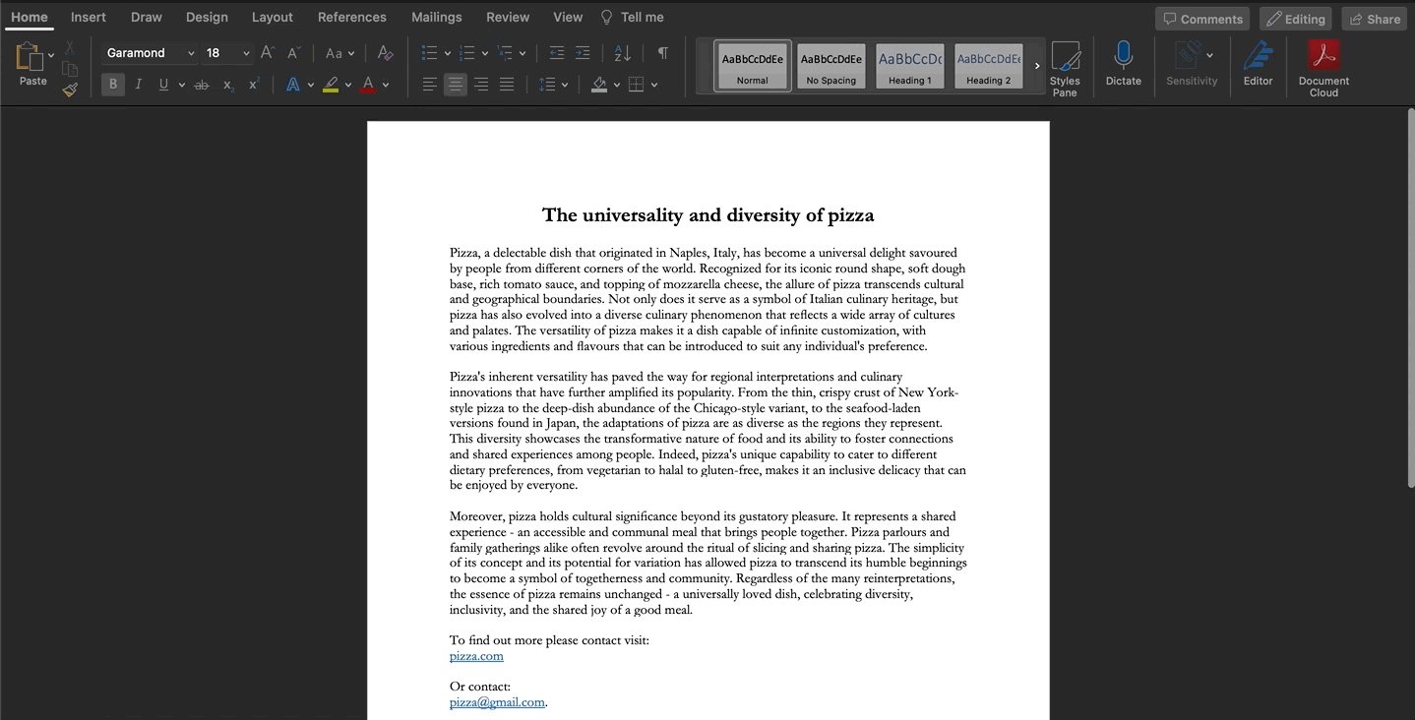Open the Multilevel list dropdown arrow
This screenshot has width=1415, height=720.
pos(523,53)
